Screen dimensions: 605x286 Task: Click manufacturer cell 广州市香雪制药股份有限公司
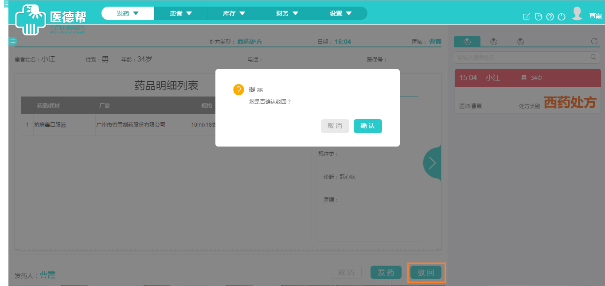point(131,125)
